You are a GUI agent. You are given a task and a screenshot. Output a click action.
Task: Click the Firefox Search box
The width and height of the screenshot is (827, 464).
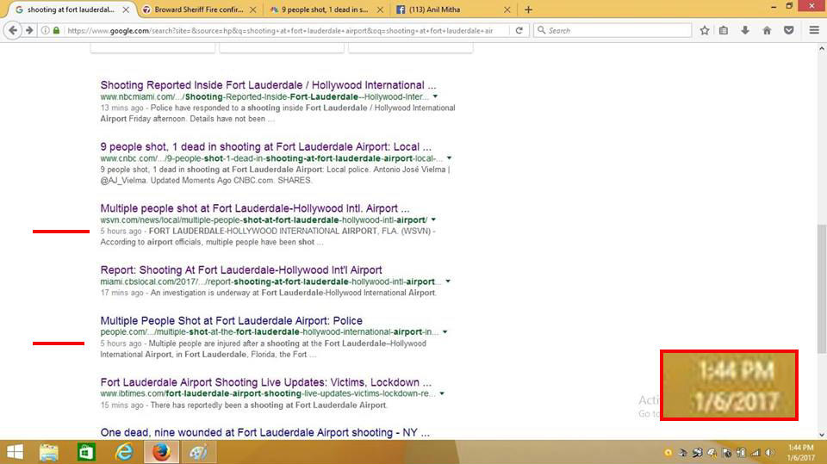[x=612, y=31]
